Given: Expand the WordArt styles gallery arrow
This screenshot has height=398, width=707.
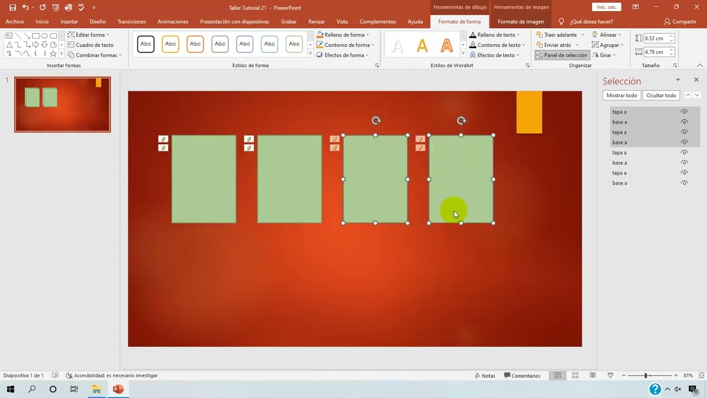Looking at the screenshot, I should (x=463, y=54).
